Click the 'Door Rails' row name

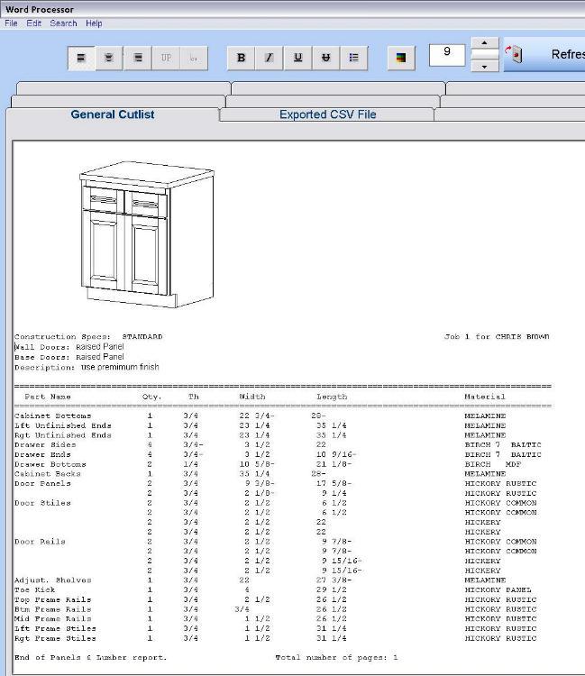[x=40, y=542]
